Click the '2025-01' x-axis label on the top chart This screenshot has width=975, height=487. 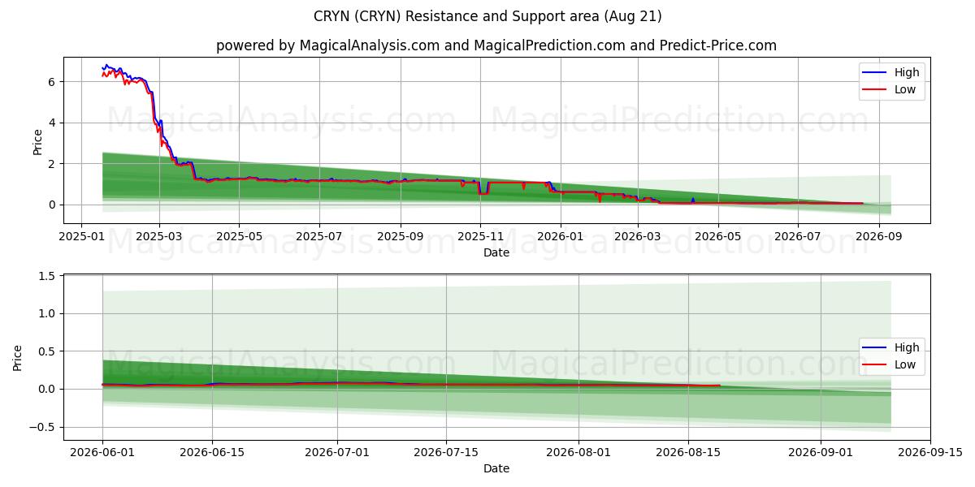(x=80, y=236)
